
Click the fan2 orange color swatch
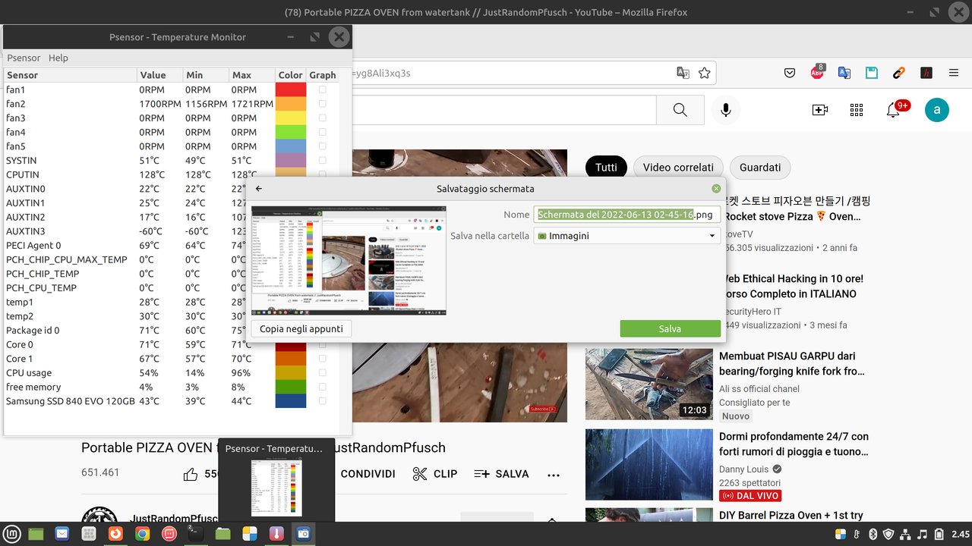[x=290, y=104]
